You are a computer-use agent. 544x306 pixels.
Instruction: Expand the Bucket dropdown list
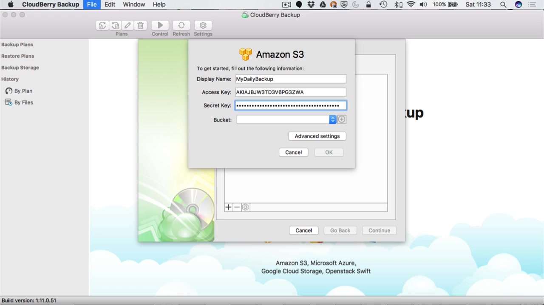point(333,120)
